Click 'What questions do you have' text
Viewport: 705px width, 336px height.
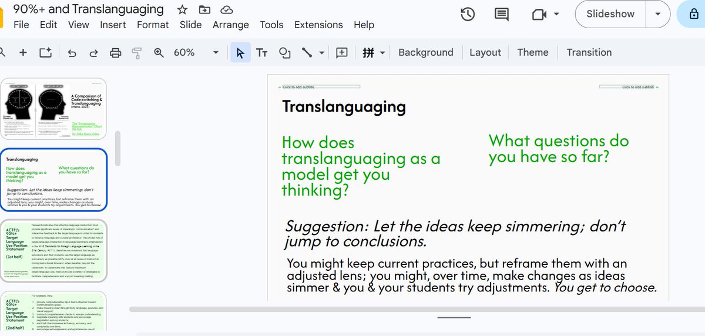[x=559, y=149]
